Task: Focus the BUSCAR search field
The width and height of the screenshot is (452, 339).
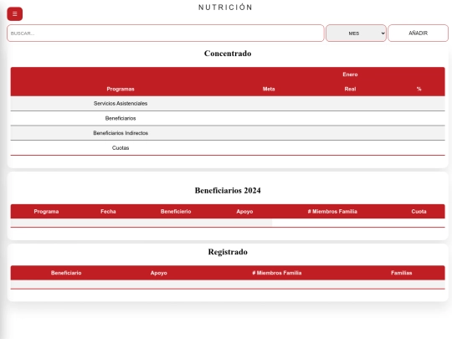Action: point(166,33)
